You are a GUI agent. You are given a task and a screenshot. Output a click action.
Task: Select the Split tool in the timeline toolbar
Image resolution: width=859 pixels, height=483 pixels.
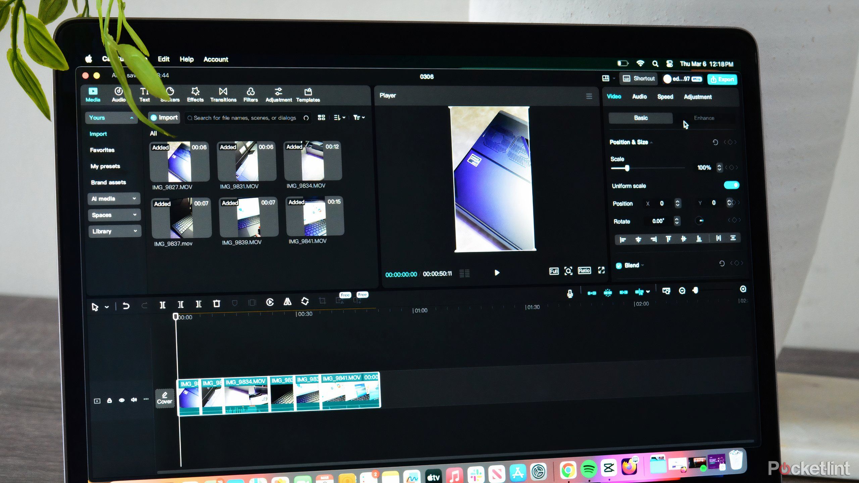[162, 305]
